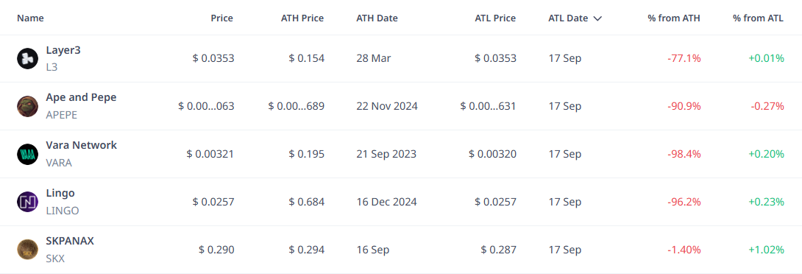
Task: Open the Ape and Pepe name link
Action: (81, 97)
